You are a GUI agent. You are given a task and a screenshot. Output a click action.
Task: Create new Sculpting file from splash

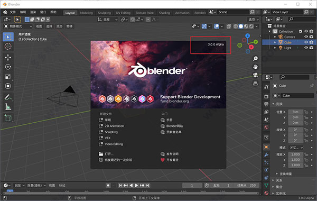click(x=108, y=132)
